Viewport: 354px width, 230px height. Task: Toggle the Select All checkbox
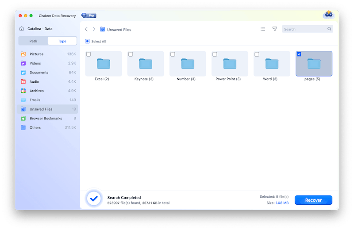(x=87, y=41)
